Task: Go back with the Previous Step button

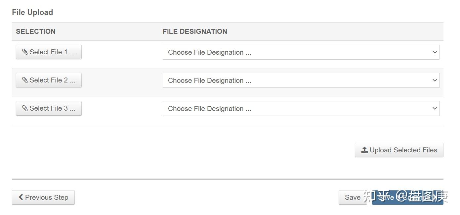Action: pyautogui.click(x=43, y=197)
